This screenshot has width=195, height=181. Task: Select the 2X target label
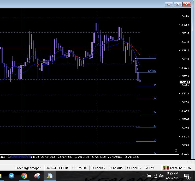click(155, 98)
